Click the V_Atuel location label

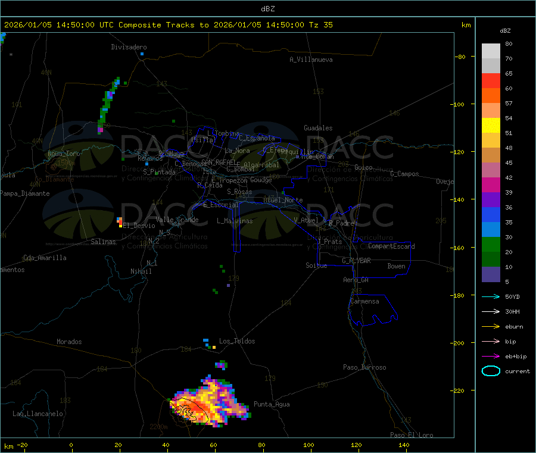[x=306, y=220]
